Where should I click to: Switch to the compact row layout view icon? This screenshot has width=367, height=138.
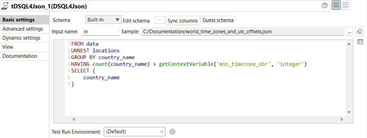click(336, 5)
